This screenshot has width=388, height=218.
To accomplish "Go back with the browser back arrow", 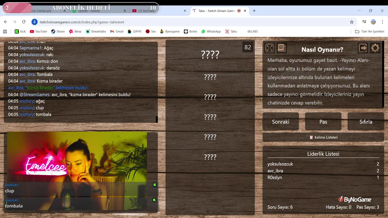I will point(5,22).
